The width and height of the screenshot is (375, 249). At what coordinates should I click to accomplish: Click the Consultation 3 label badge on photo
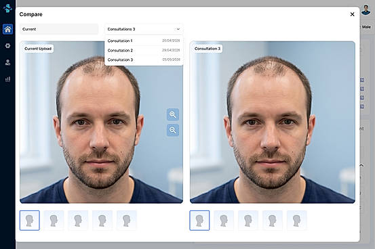[208, 49]
